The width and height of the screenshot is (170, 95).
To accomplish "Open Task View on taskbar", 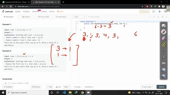I will [x=58, y=93].
